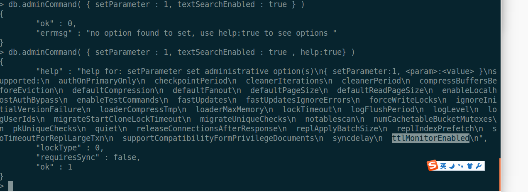528x192 pixels.
Task: Click the orange scrollbar thumb at terminal edge
Action: tap(500, 175)
